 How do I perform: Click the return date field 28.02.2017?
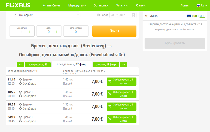[x=120, y=15]
